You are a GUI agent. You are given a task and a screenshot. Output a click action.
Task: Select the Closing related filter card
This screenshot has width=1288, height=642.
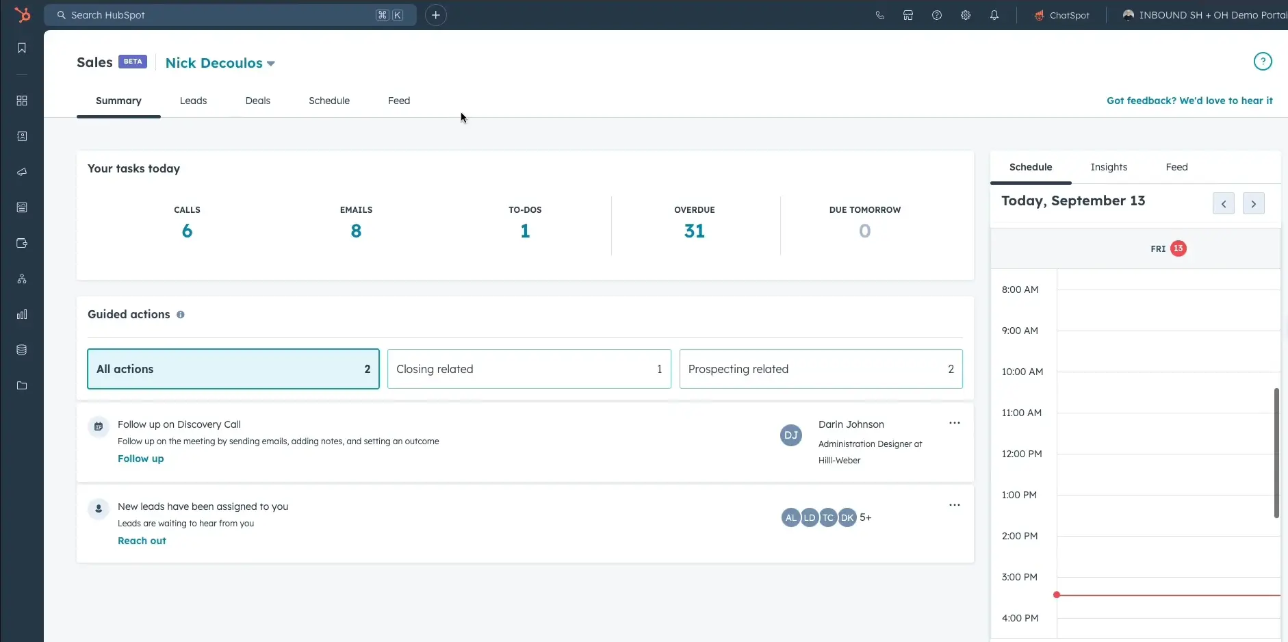528,369
